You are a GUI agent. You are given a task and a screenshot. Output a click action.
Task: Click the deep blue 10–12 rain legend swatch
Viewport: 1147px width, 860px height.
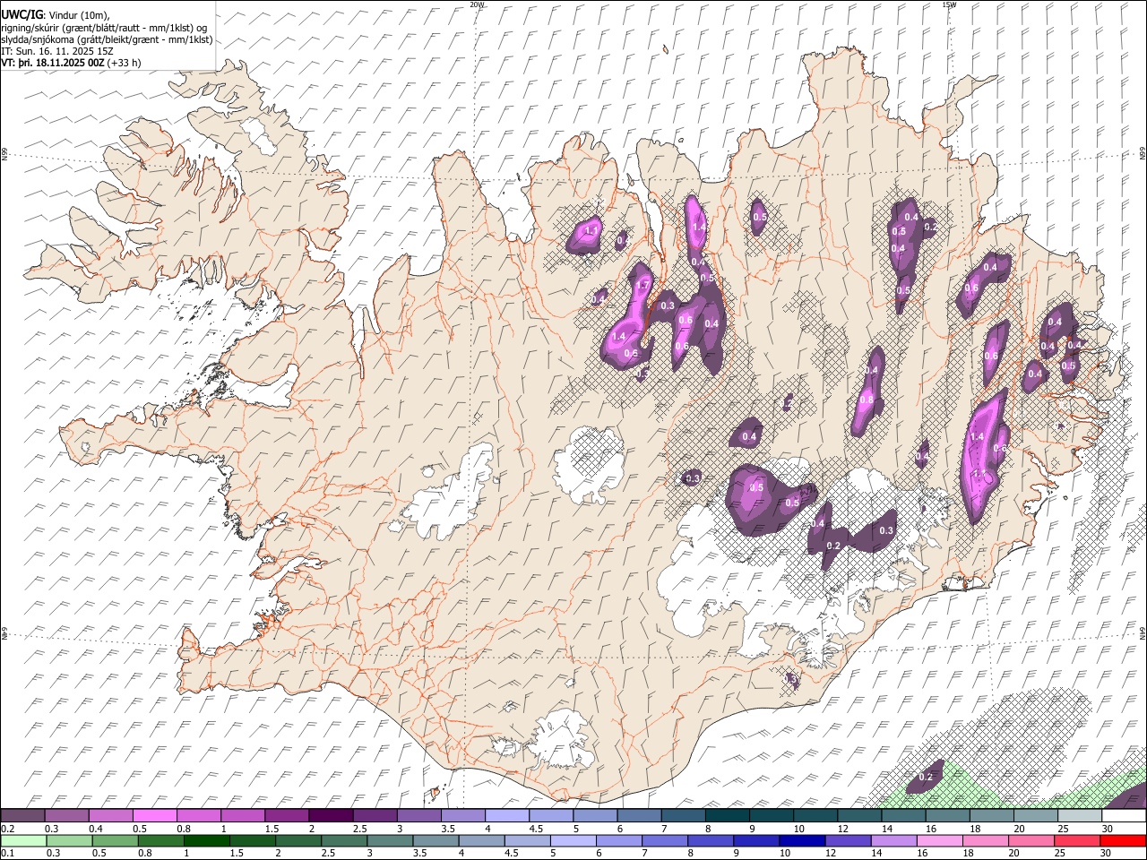point(802,840)
